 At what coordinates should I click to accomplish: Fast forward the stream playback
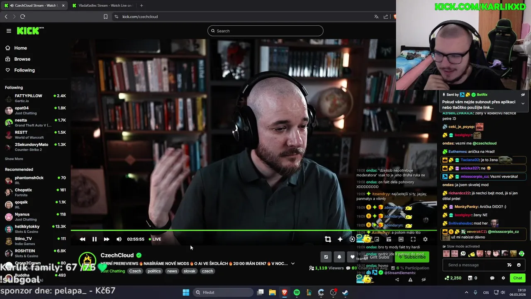[107, 239]
